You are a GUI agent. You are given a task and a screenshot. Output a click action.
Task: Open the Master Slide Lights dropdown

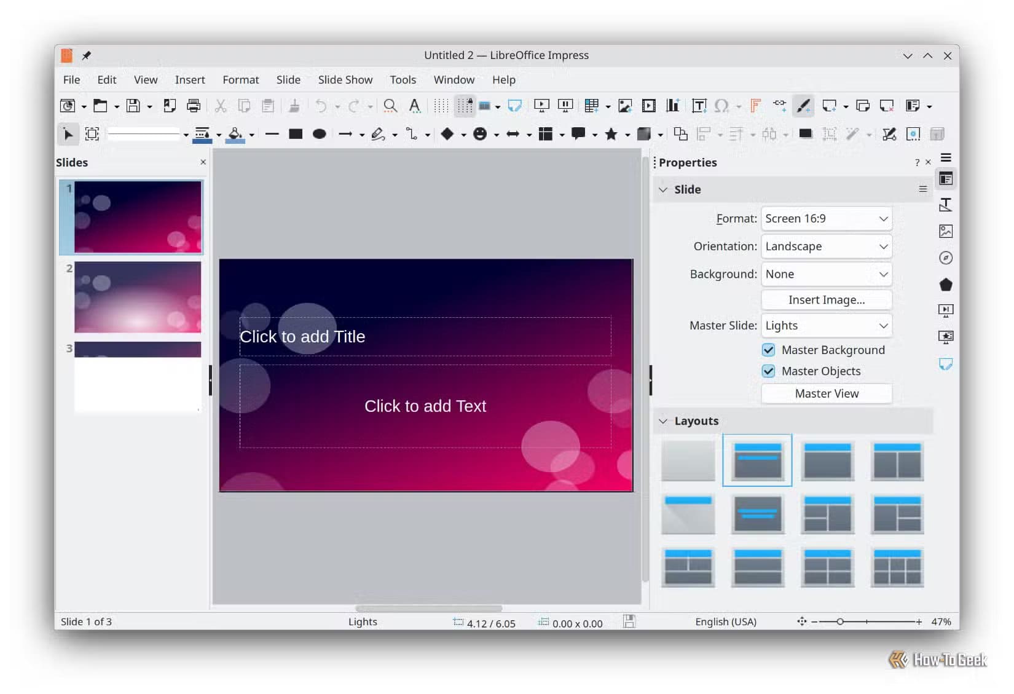click(827, 325)
